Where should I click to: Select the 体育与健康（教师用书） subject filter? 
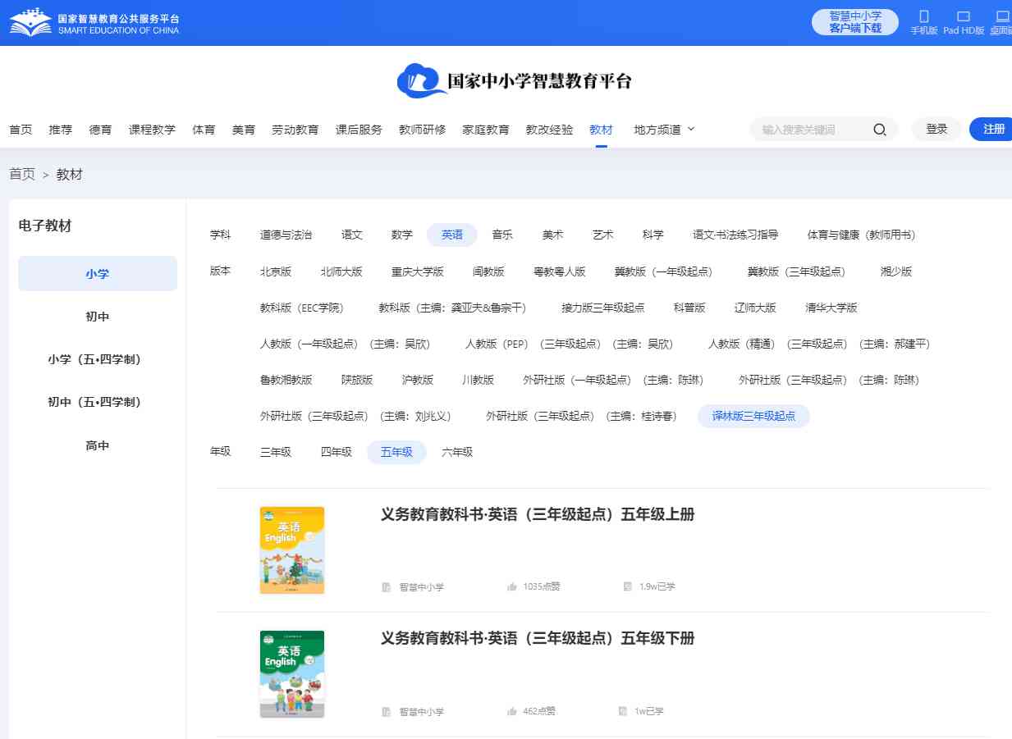[861, 235]
